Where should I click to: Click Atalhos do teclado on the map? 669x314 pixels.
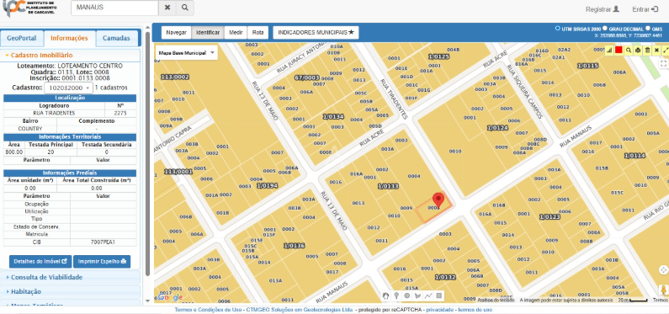[x=496, y=300]
